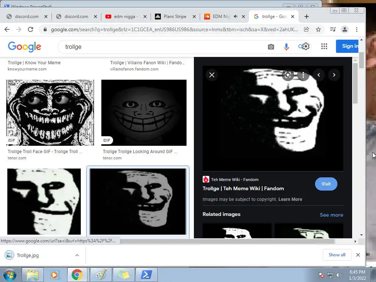Click the forward navigation arrow
This screenshot has width=376, height=282.
[x=18, y=29]
